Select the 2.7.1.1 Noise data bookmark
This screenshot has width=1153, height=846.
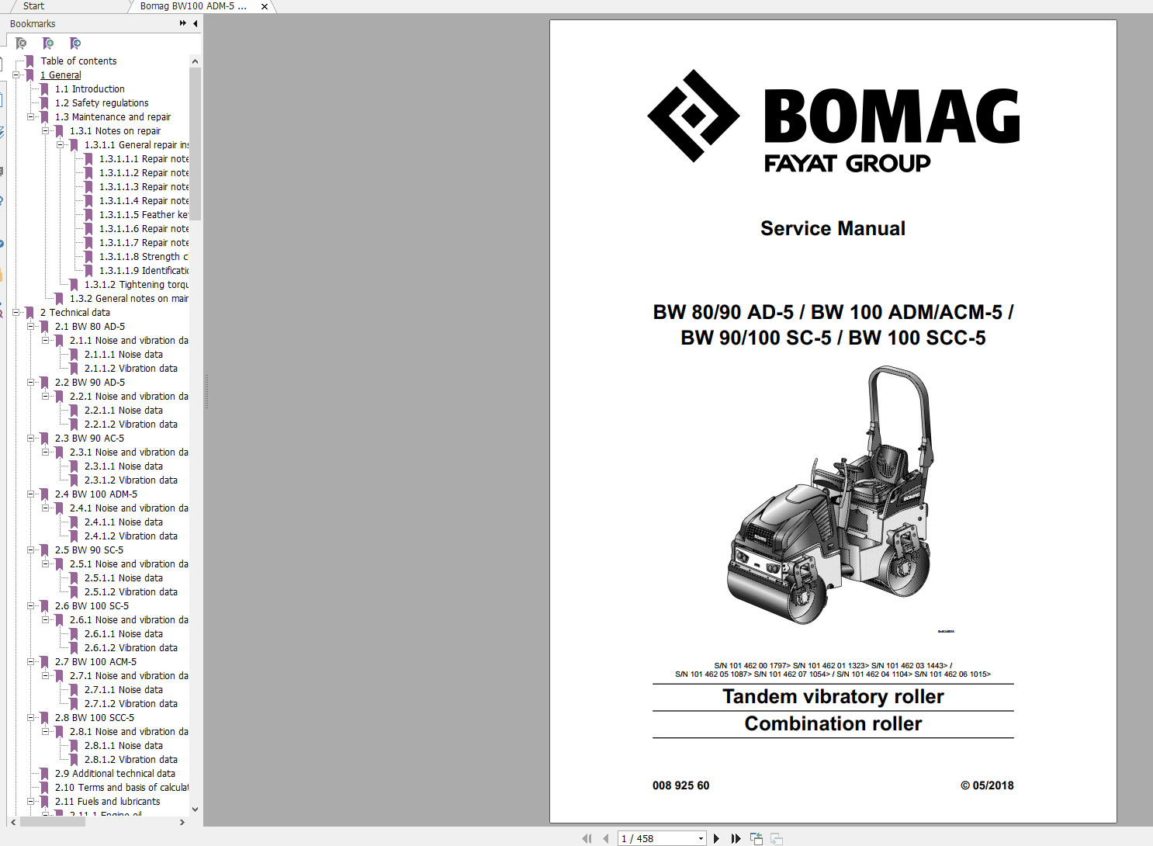[x=123, y=690]
